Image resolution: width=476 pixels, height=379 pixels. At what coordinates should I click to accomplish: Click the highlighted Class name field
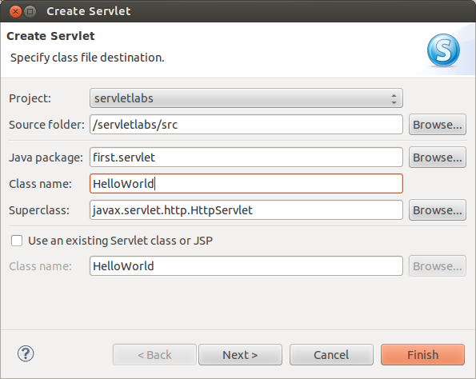pos(246,184)
